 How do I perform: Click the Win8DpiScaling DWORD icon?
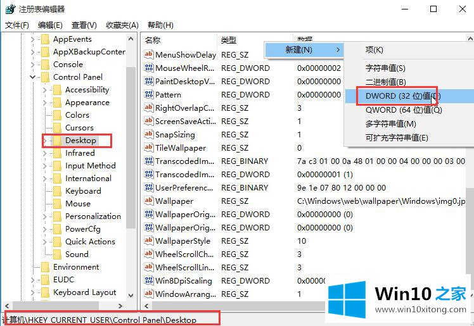click(x=148, y=280)
